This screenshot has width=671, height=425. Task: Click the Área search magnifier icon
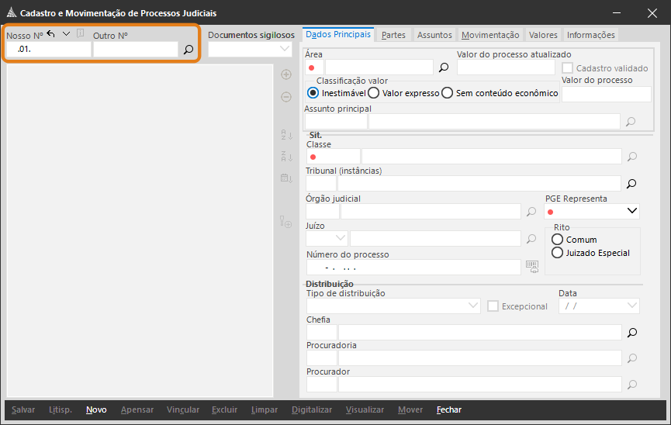(x=444, y=67)
